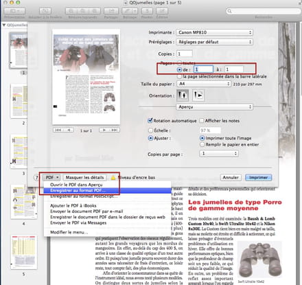Toggle Afficher les notes checkbox
Image resolution: width=302 pixels, height=285 pixels.
(x=202, y=121)
